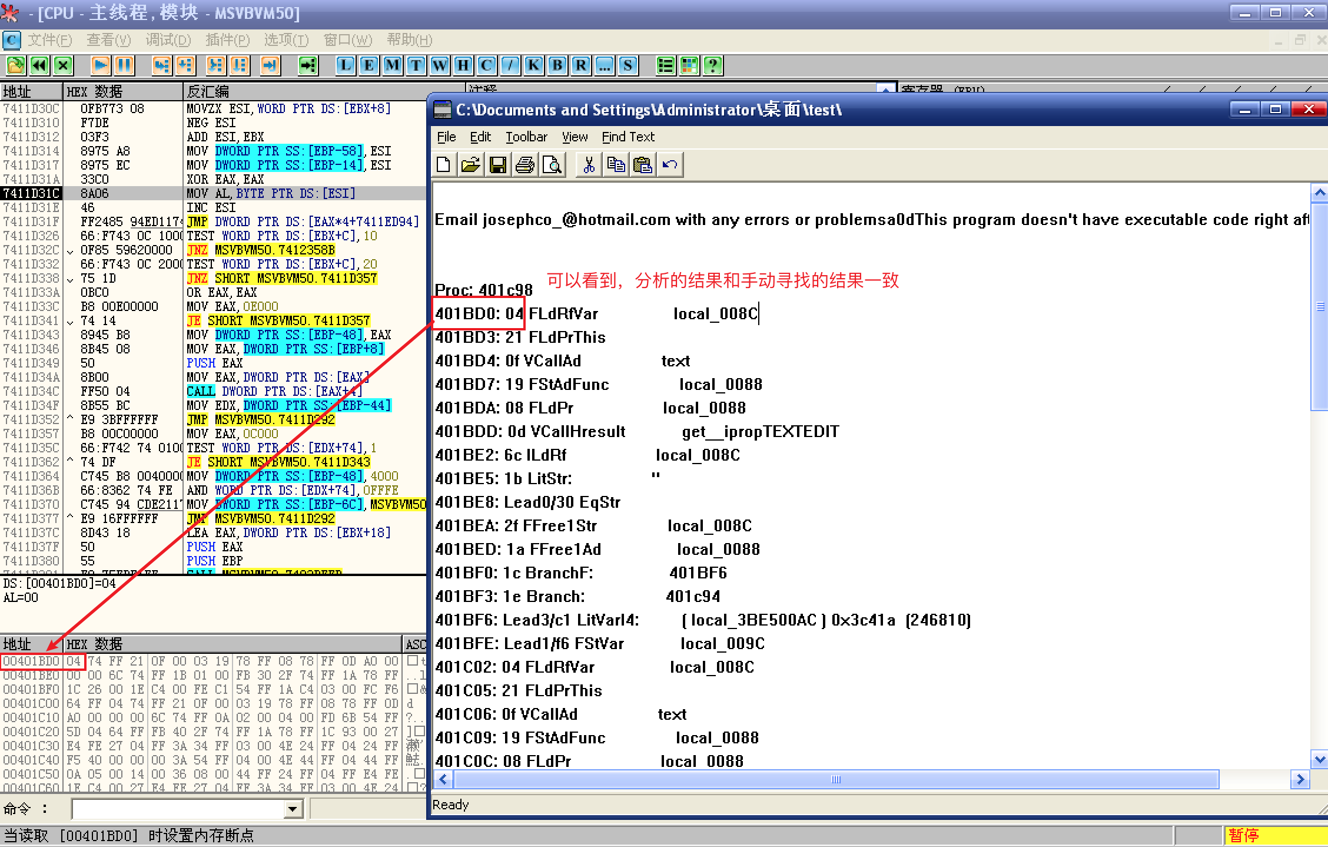Click the Pause execution button

click(x=124, y=65)
